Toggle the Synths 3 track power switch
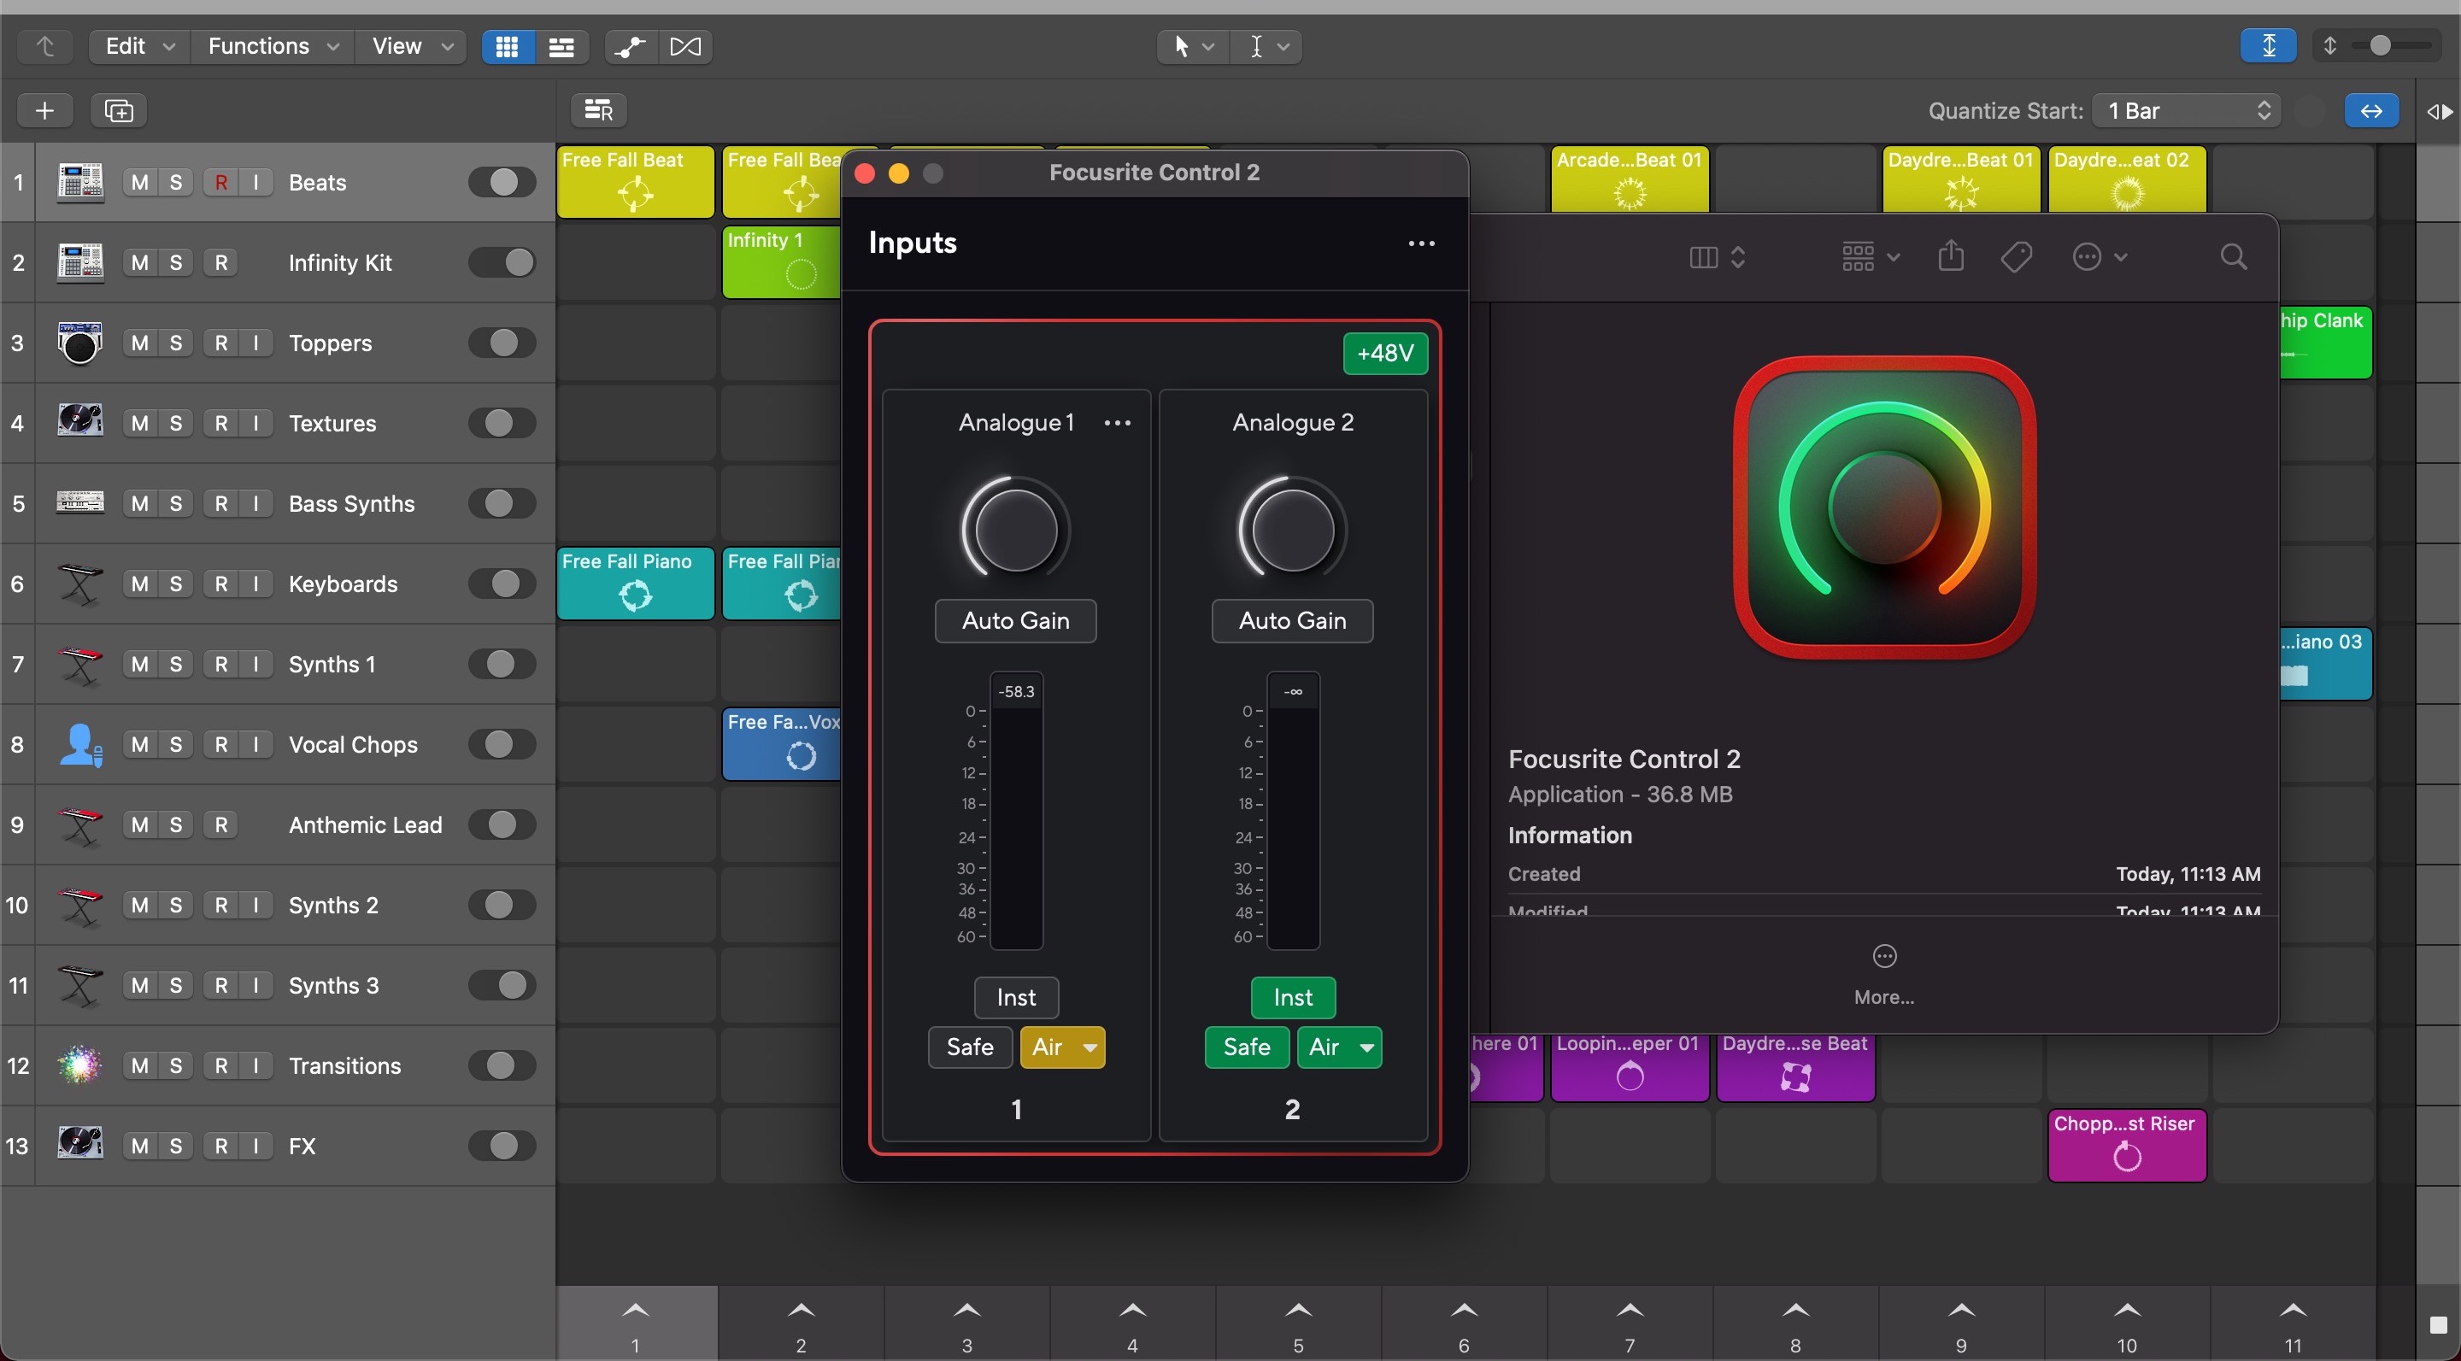Viewport: 2461px width, 1361px height. (x=501, y=985)
